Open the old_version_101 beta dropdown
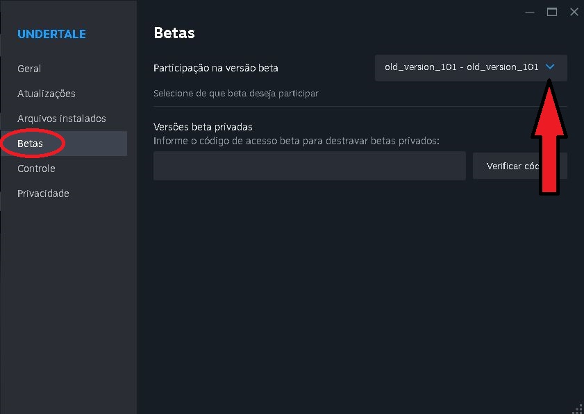Image resolution: width=584 pixels, height=414 pixels. coord(462,67)
